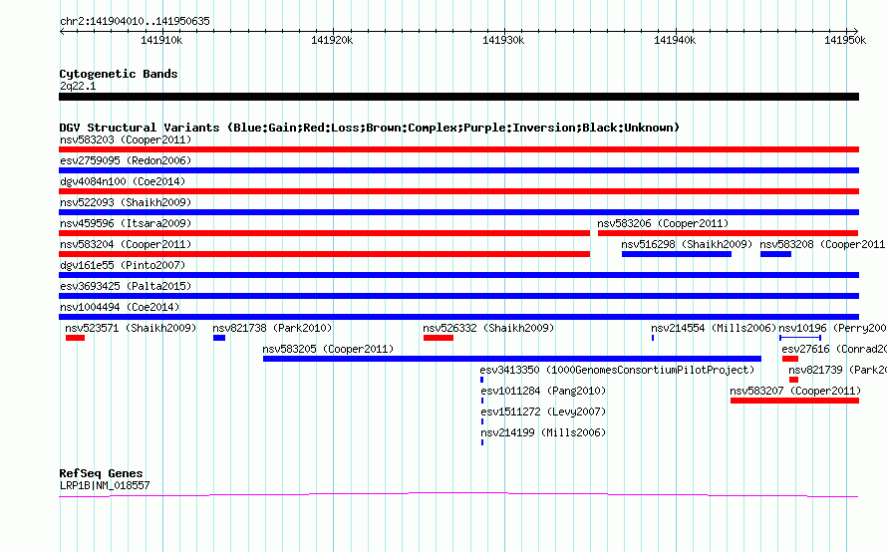
Task: Click the esv1511272 (Levy2007) blue tick
Action: coord(482,421)
